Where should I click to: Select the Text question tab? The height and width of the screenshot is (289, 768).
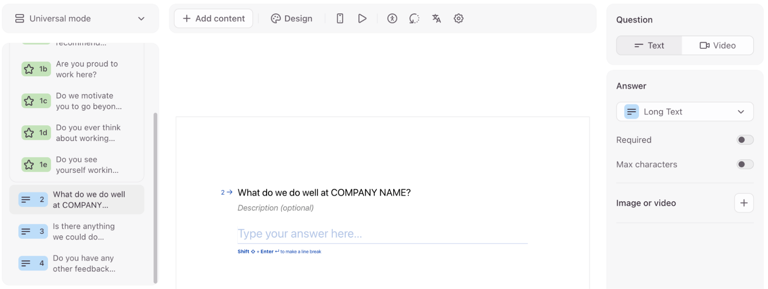[x=649, y=46]
